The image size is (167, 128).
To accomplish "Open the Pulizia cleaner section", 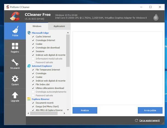I will click(15, 31).
